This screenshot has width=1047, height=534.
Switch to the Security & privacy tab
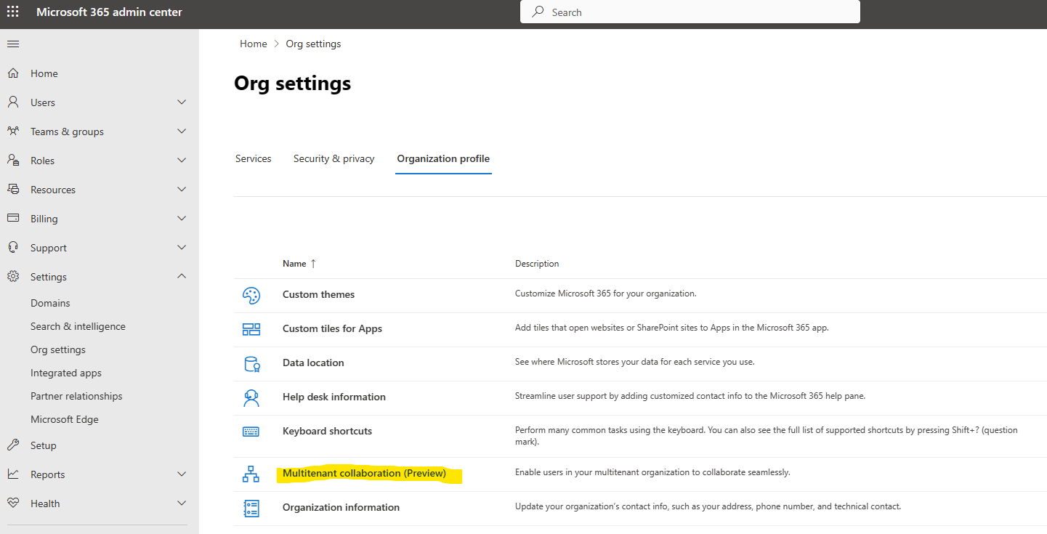334,158
